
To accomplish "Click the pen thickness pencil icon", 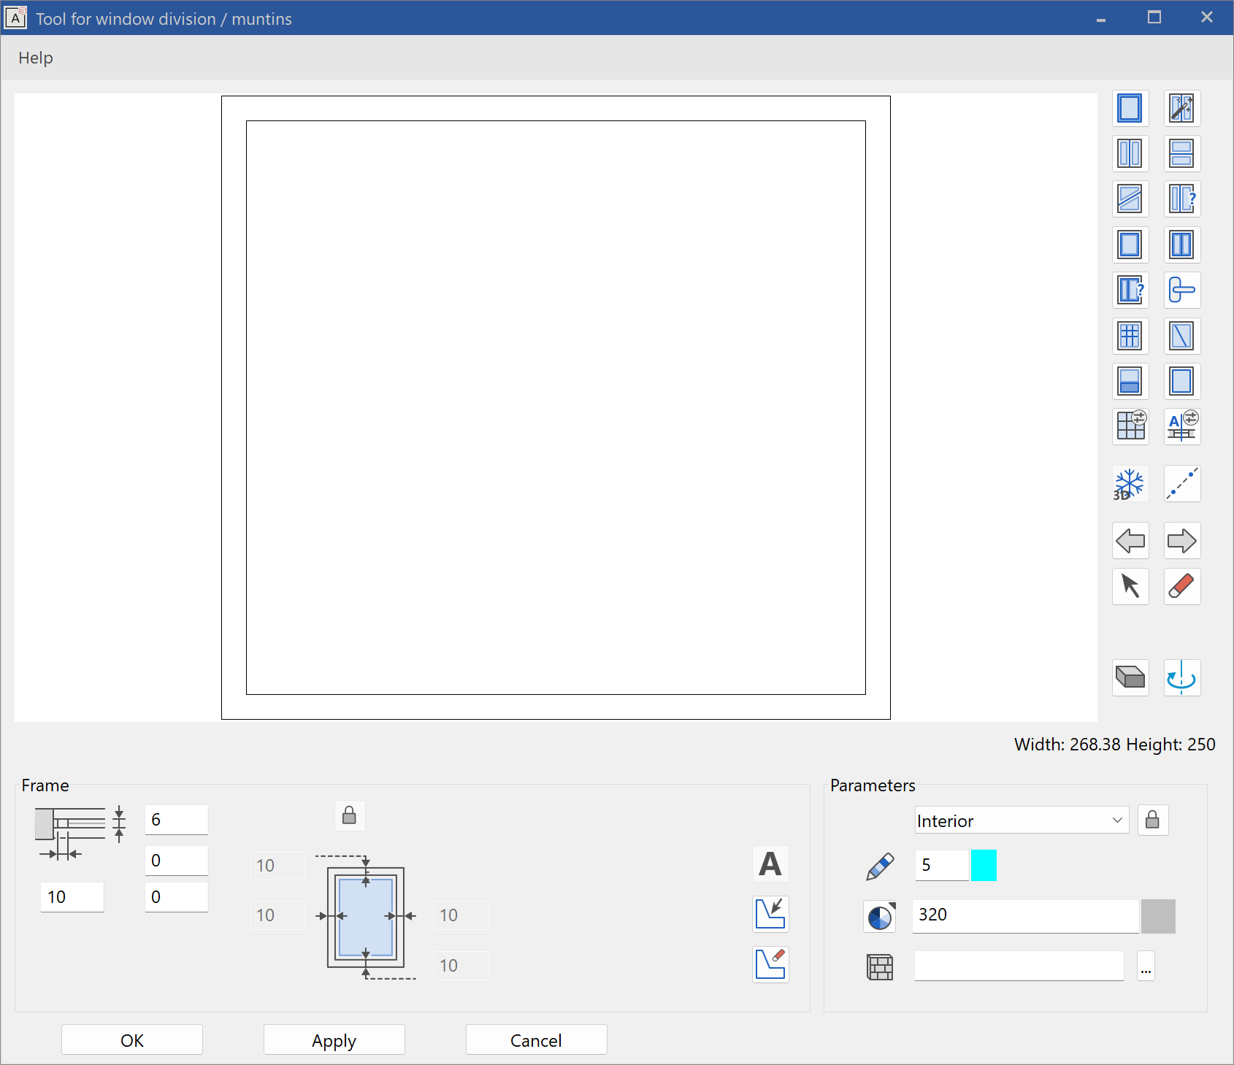I will (x=880, y=866).
